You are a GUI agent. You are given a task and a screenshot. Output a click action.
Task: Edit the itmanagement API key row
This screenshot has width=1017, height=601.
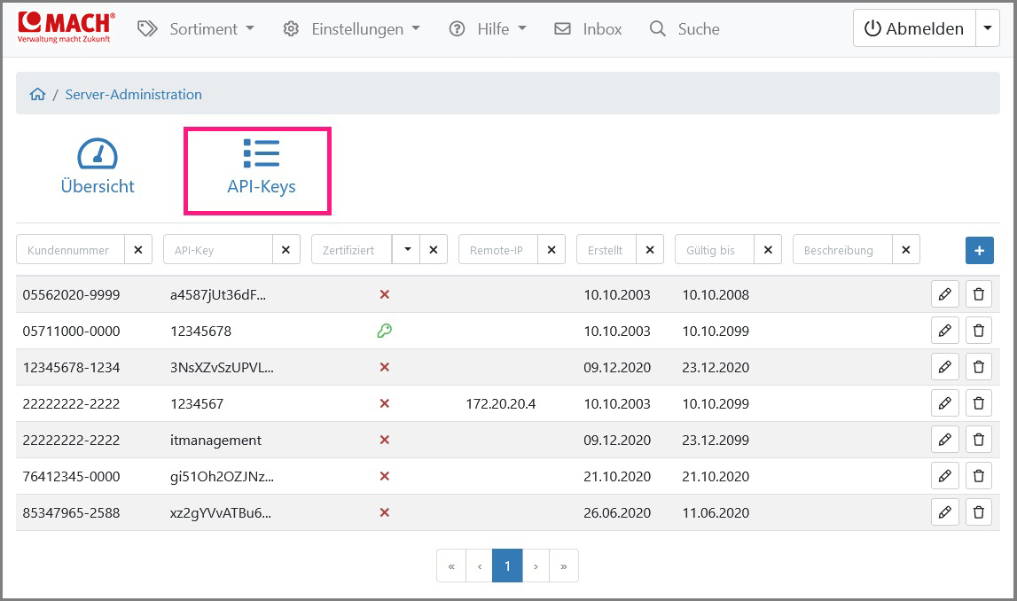click(945, 440)
